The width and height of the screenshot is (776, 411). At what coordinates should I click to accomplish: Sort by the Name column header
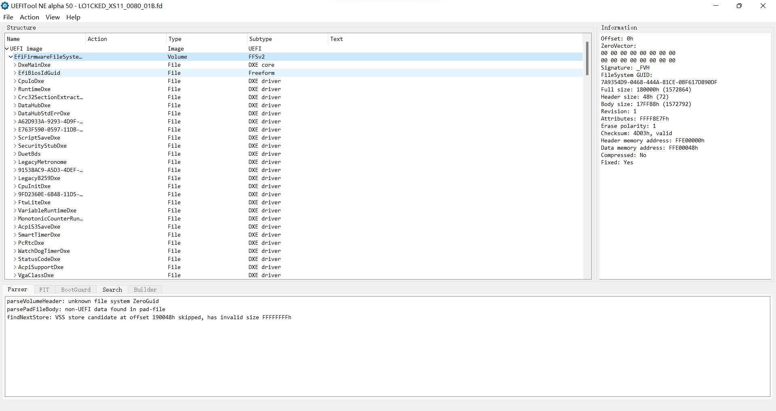[x=45, y=39]
